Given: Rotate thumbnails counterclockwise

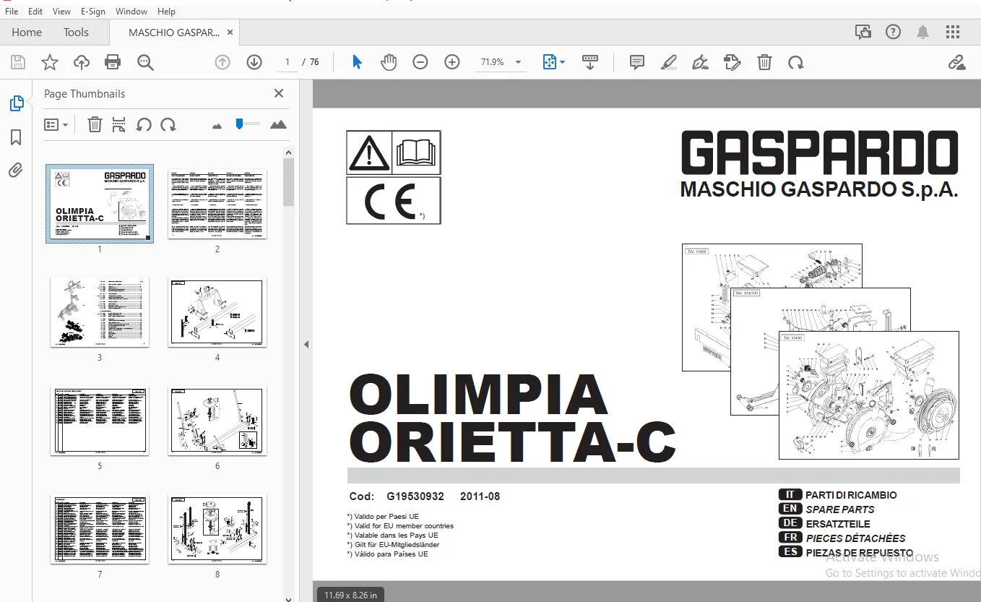Looking at the screenshot, I should [144, 124].
